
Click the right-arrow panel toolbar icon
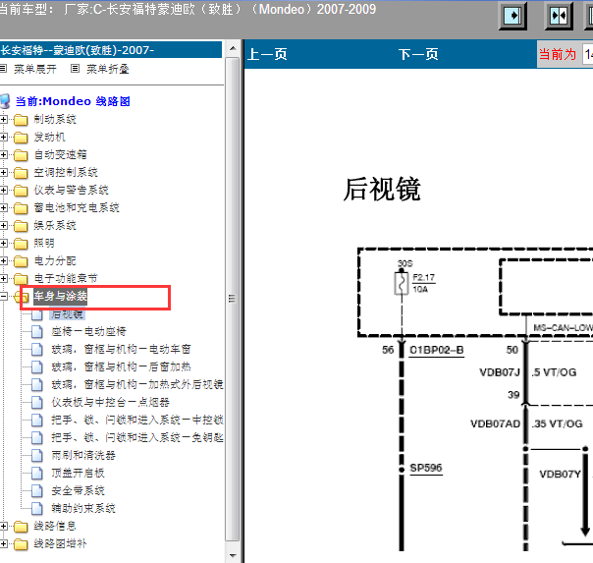point(512,16)
